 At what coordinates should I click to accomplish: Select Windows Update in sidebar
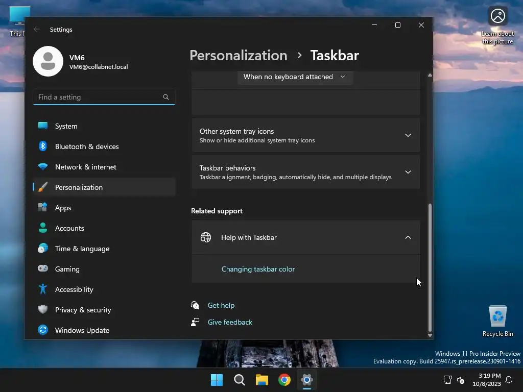click(x=104, y=330)
